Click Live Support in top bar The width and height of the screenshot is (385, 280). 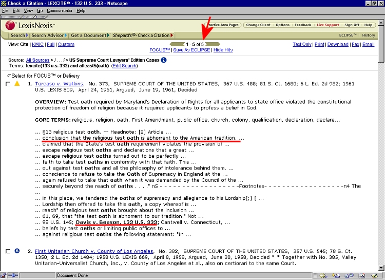(x=328, y=25)
